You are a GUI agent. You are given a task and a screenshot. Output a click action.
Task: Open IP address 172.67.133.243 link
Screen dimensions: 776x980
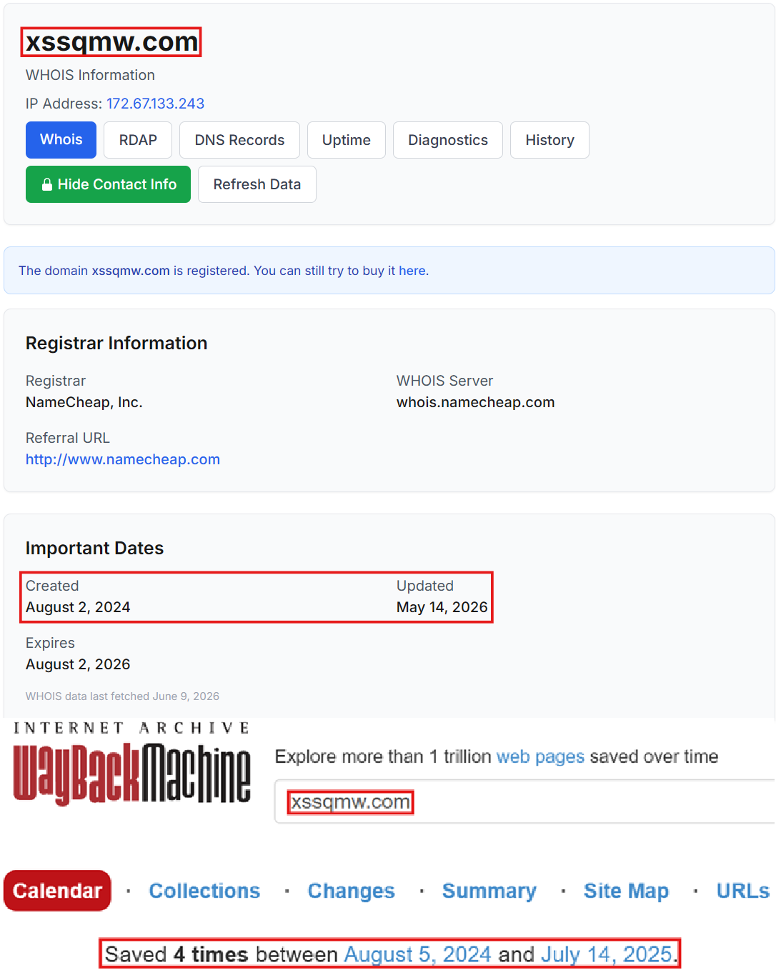click(x=155, y=104)
